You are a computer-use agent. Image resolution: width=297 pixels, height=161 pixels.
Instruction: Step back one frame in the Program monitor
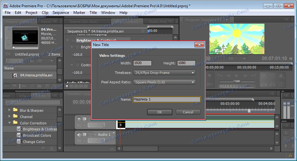229,75
